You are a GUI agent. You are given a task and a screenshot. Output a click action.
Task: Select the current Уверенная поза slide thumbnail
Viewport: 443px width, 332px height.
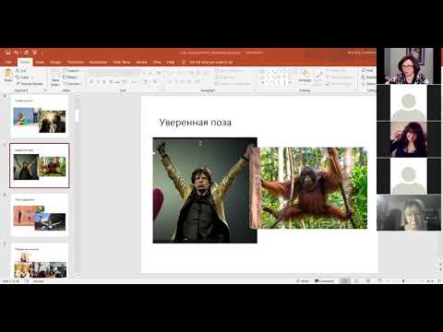point(40,165)
